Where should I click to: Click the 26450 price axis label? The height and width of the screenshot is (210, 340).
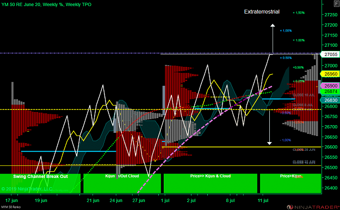click(331, 177)
